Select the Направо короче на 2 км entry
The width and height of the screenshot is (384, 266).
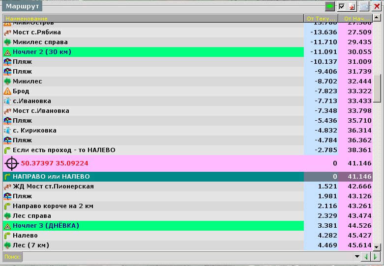pos(53,206)
